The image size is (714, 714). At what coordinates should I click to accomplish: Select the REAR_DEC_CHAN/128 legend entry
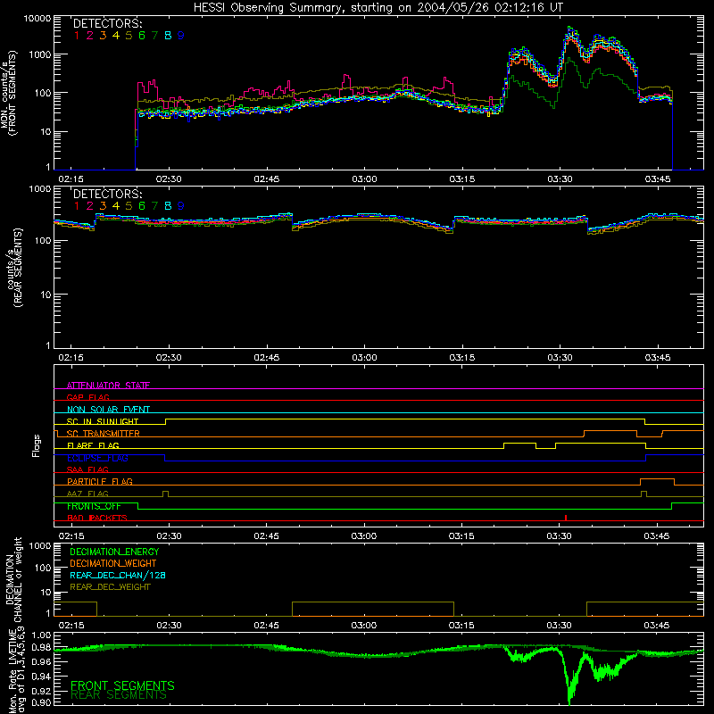pos(118,575)
